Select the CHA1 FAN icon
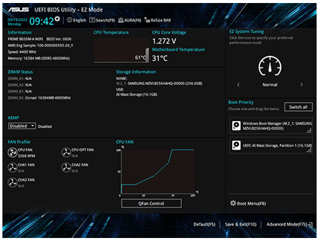The height and width of the screenshot is (241, 319). click(13, 167)
